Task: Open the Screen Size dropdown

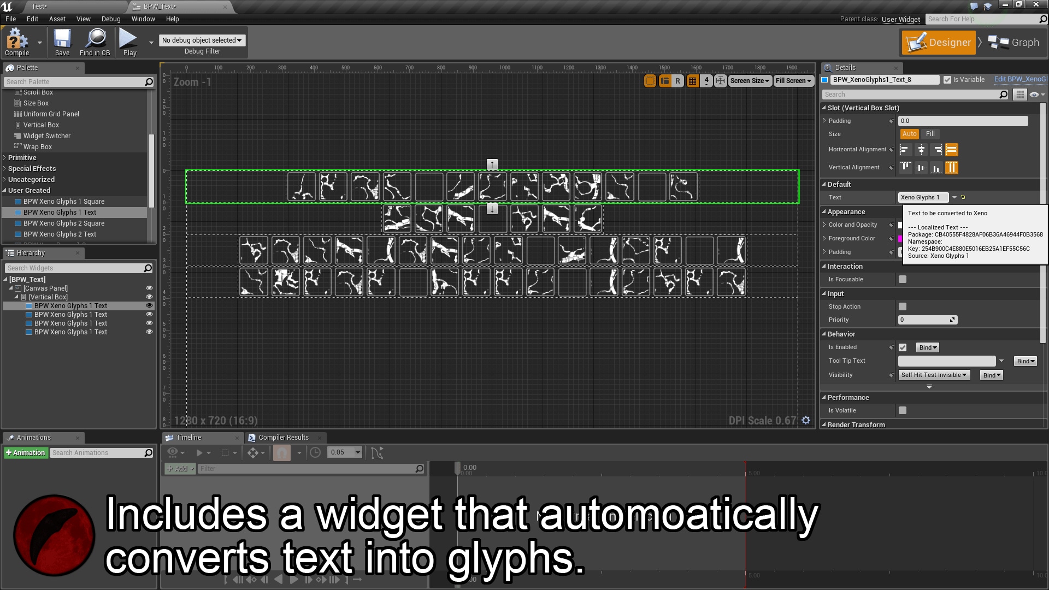Action: click(750, 80)
